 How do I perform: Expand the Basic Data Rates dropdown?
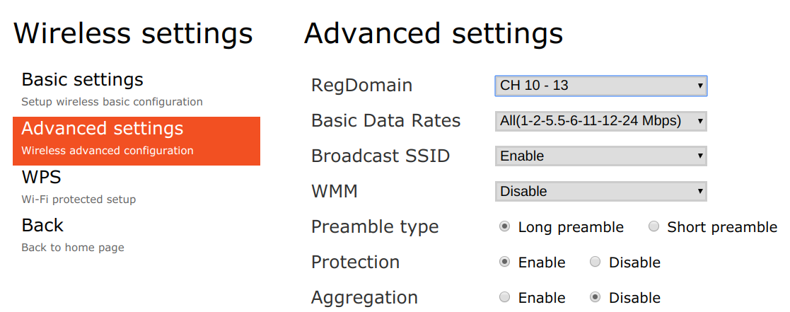coord(600,121)
